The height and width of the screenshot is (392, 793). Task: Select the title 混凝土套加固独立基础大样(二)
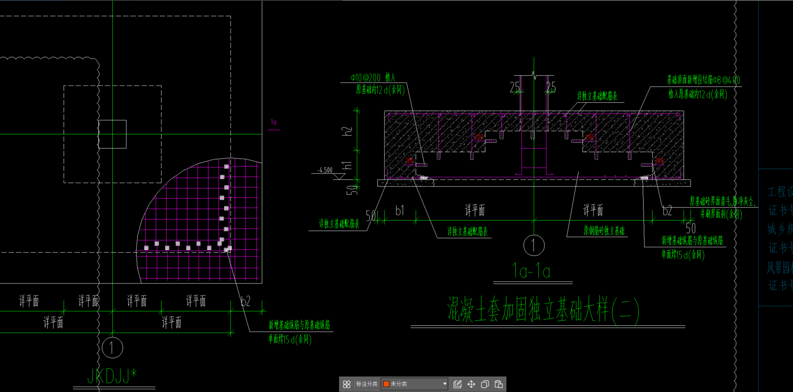point(543,310)
